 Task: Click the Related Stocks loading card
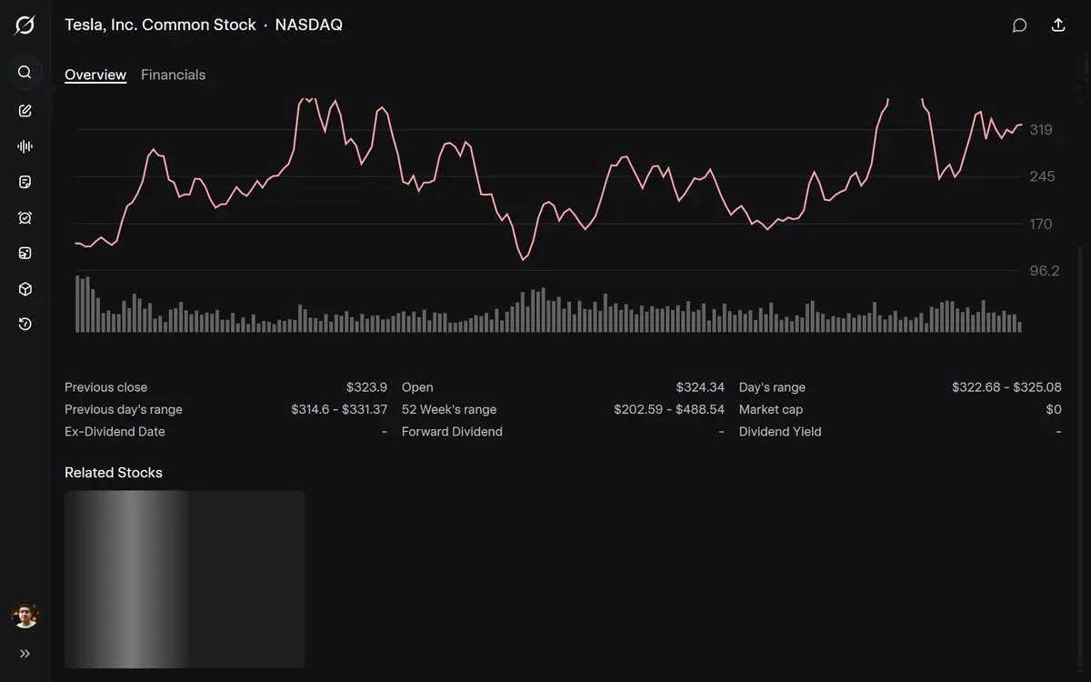click(x=185, y=579)
